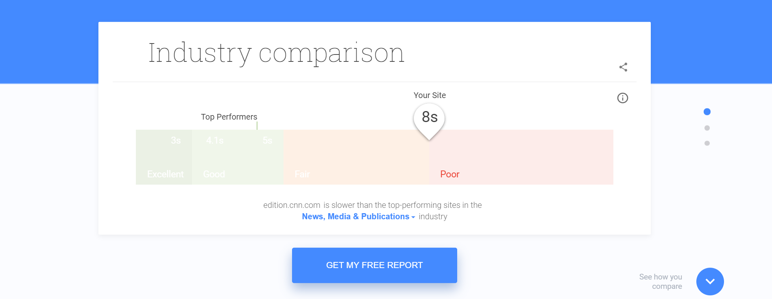Viewport: 772px width, 299px height.
Task: Select the Fair label in the speed bar
Action: click(x=302, y=174)
